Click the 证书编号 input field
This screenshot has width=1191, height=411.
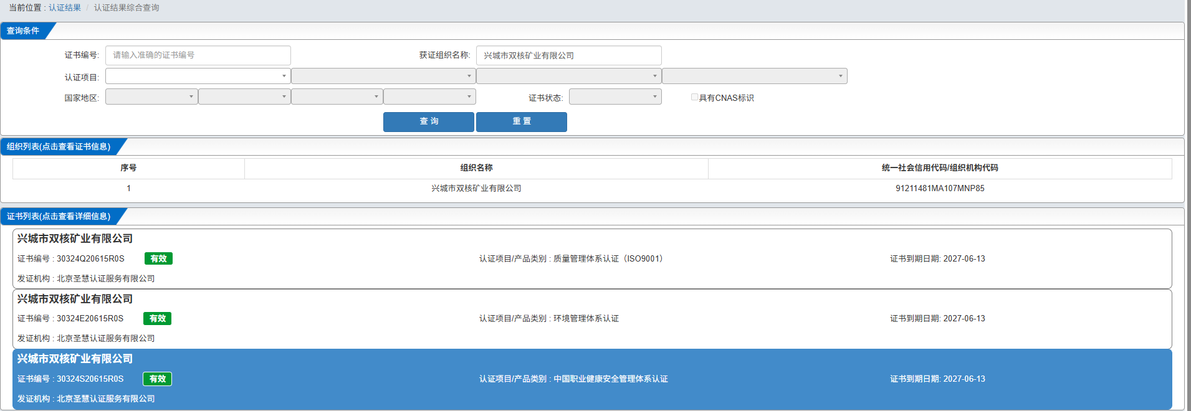click(198, 55)
